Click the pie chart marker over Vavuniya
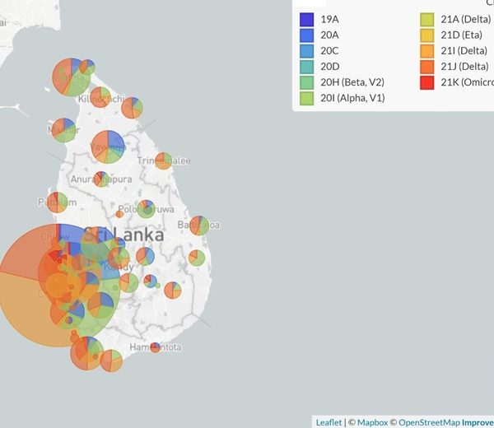 [108, 147]
